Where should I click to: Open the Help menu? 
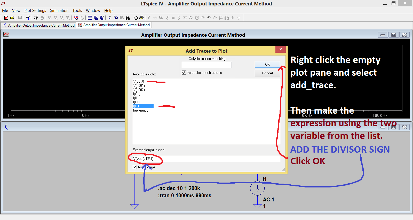pos(108,11)
